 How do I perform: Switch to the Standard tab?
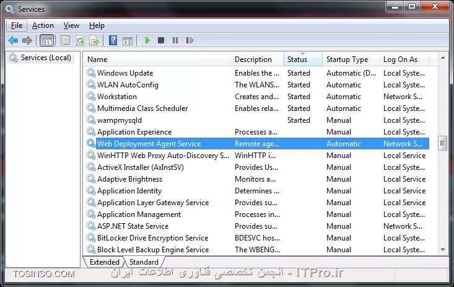point(144,262)
